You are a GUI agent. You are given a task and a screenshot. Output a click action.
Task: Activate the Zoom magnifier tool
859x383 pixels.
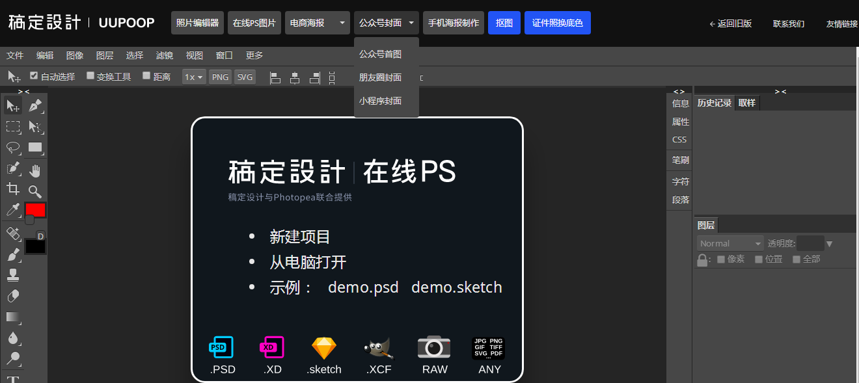[x=35, y=191]
